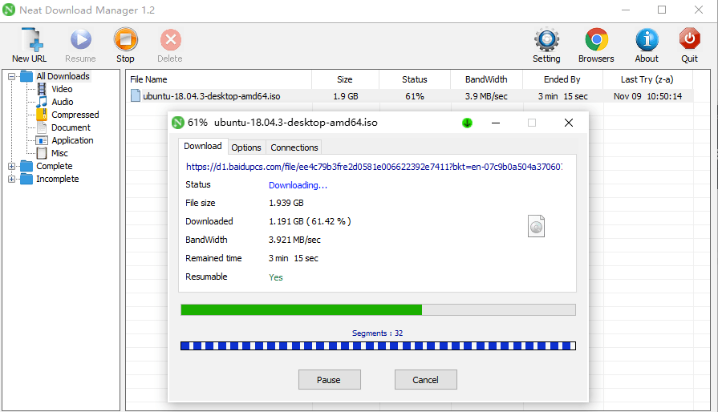This screenshot has height=412, width=718.
Task: Sort by the Size column header
Action: click(x=345, y=79)
